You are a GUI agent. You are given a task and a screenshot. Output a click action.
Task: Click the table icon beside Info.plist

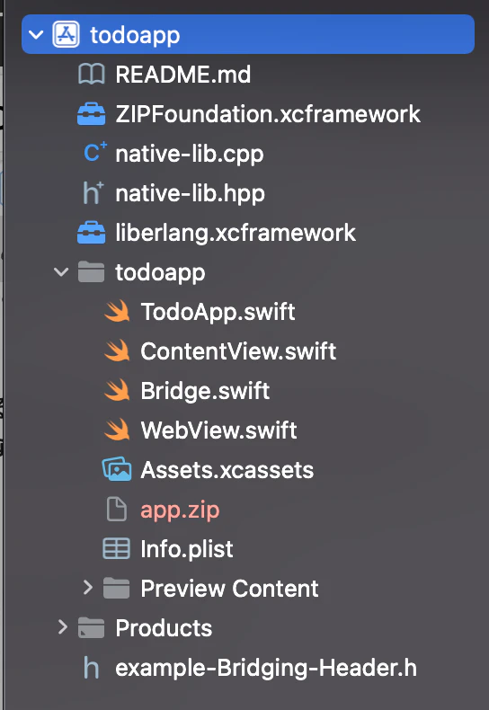[x=116, y=549]
